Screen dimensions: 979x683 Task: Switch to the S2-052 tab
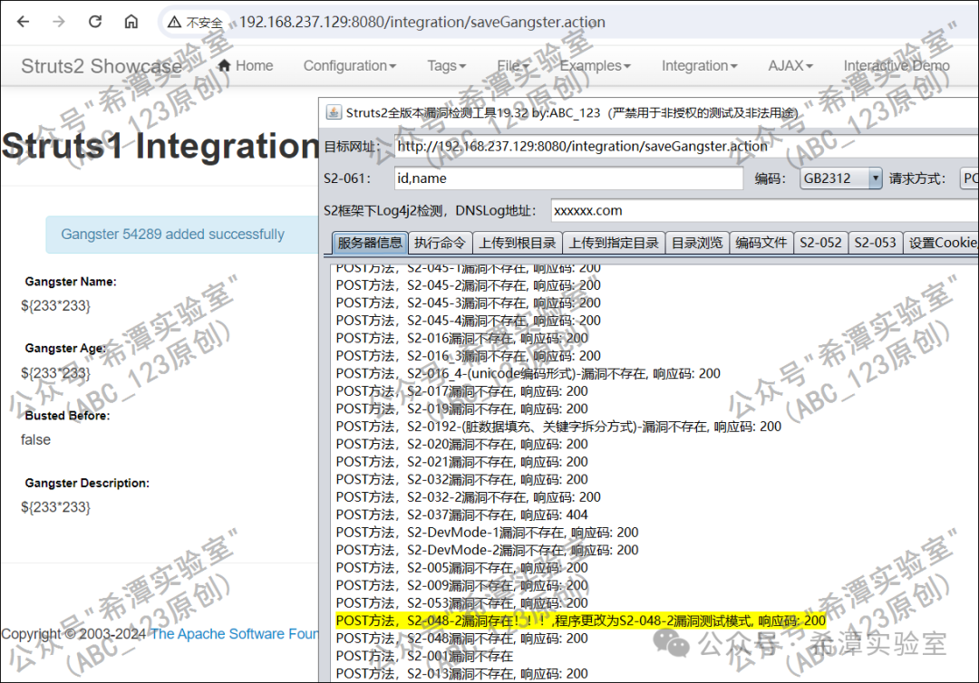click(x=820, y=243)
